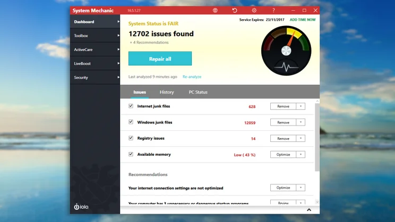Open the LiveBoost section

tap(95, 64)
